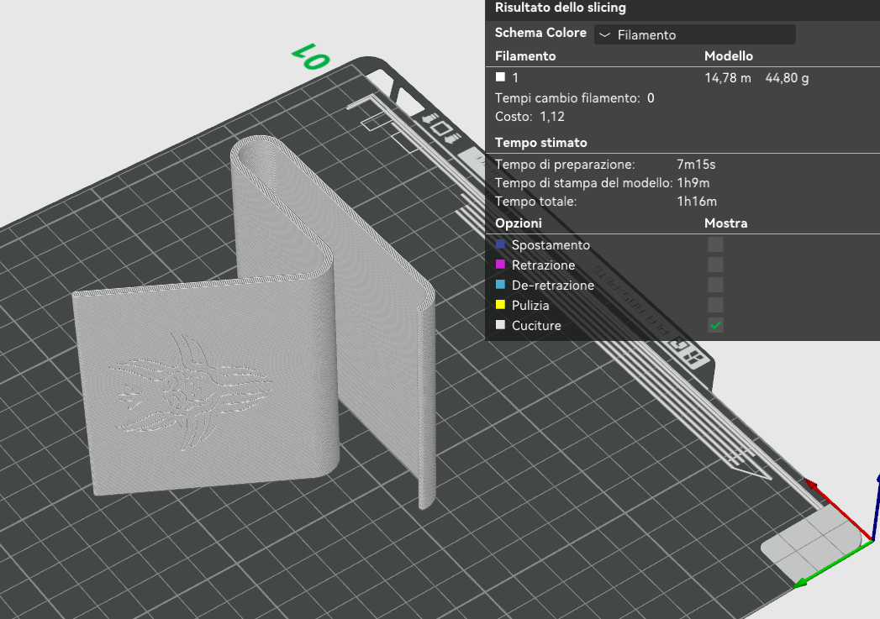Click the Tempo totale row
Screen dimensions: 880x619
606,202
